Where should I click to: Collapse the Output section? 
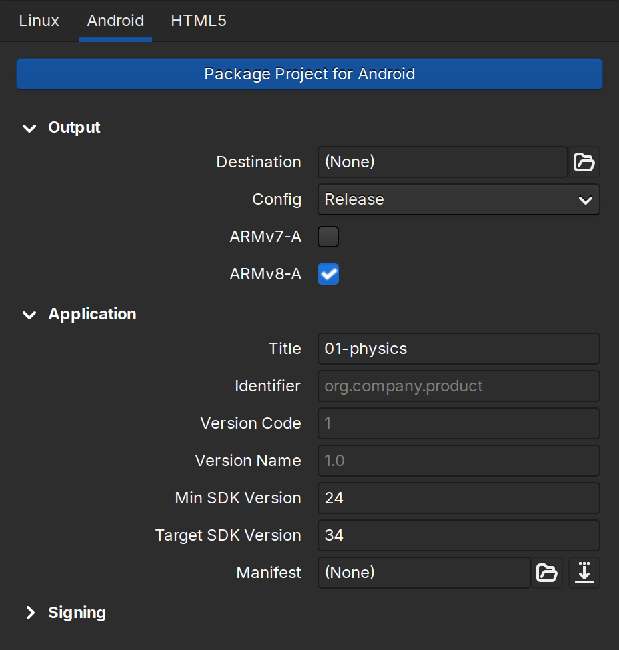tap(29, 128)
